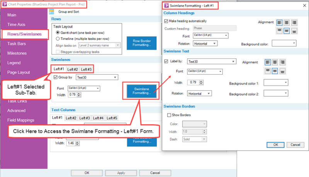Enable Show Borders checkbox
309x177 pixels.
[x=169, y=115]
